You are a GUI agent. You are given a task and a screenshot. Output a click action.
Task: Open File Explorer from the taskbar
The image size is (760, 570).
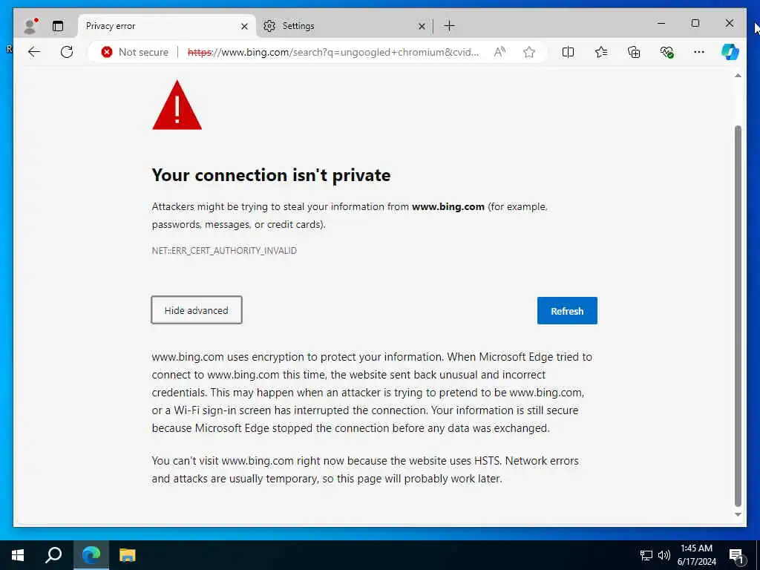click(x=128, y=555)
